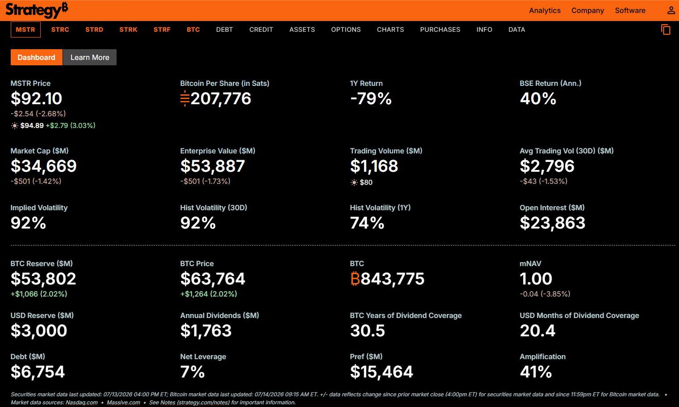Viewport: 679px width, 407px height.
Task: Click the Avg Trading Vol value $2,796
Action: [547, 166]
